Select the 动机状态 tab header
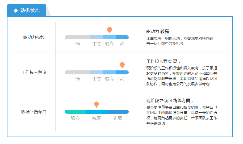The width and height of the screenshot is (243, 144). [x=27, y=10]
